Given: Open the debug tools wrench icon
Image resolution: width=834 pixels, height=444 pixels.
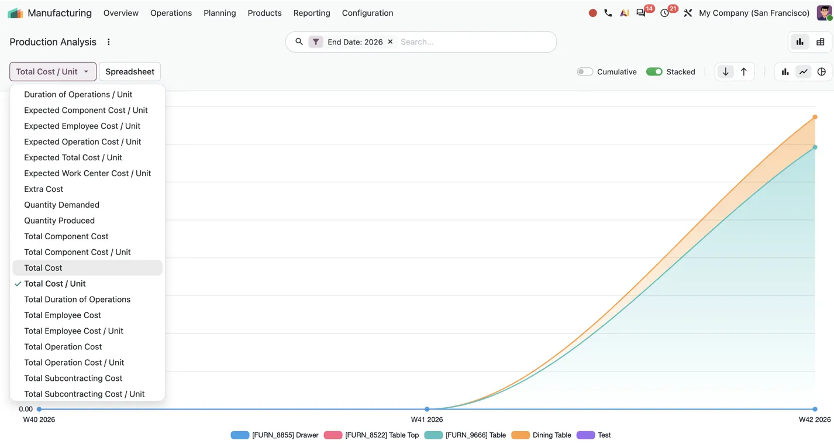Looking at the screenshot, I should point(688,13).
